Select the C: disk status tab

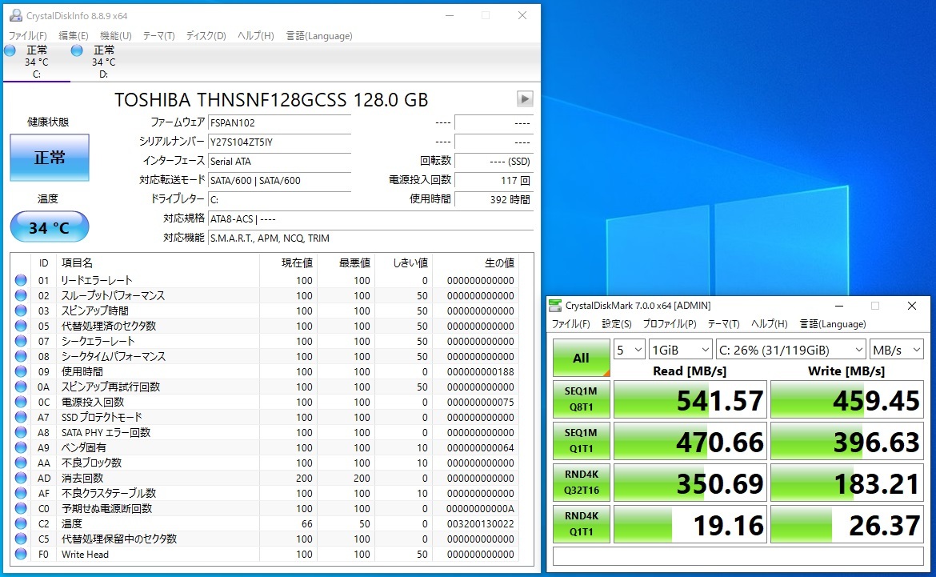pos(36,62)
